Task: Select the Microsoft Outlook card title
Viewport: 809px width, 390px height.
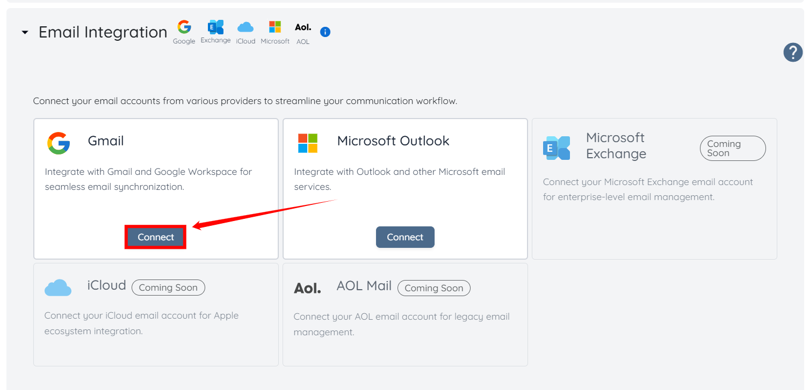Action: pos(393,141)
